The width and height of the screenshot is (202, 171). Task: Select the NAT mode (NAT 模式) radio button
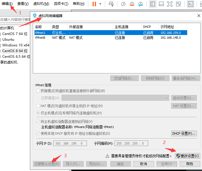point(38,106)
